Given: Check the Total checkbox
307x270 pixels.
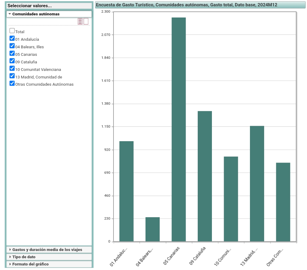Looking at the screenshot, I should (12, 31).
